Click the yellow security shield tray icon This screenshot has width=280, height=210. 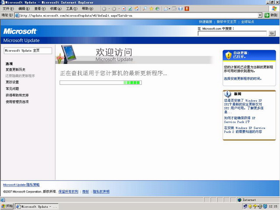[250, 206]
